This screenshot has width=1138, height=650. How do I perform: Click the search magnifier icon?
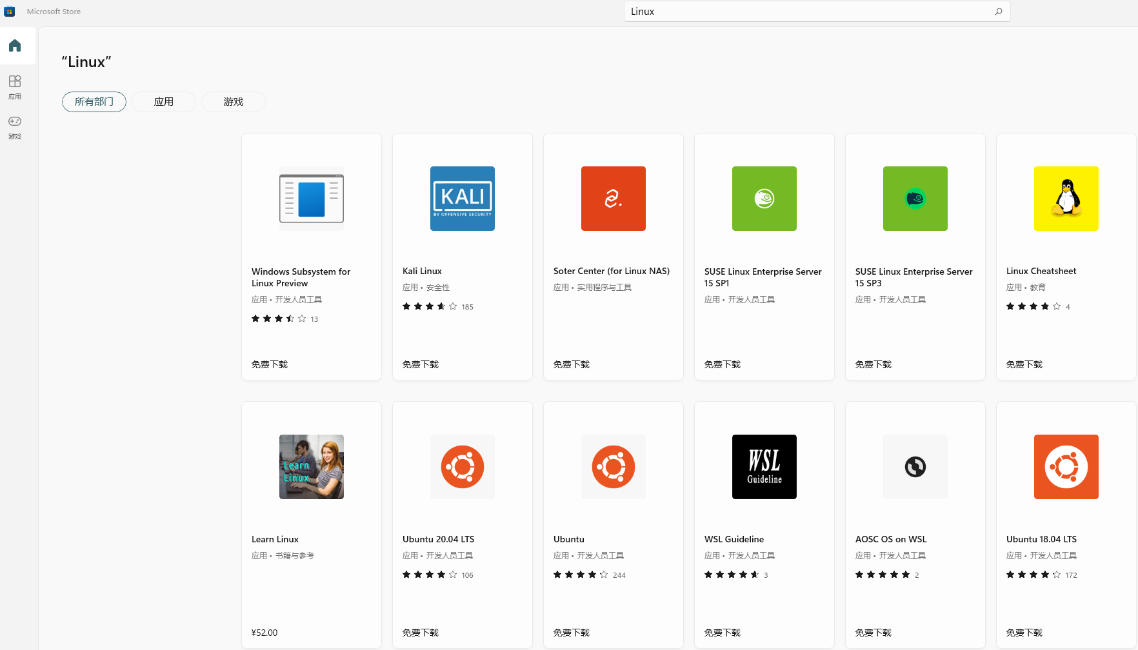[x=999, y=12]
